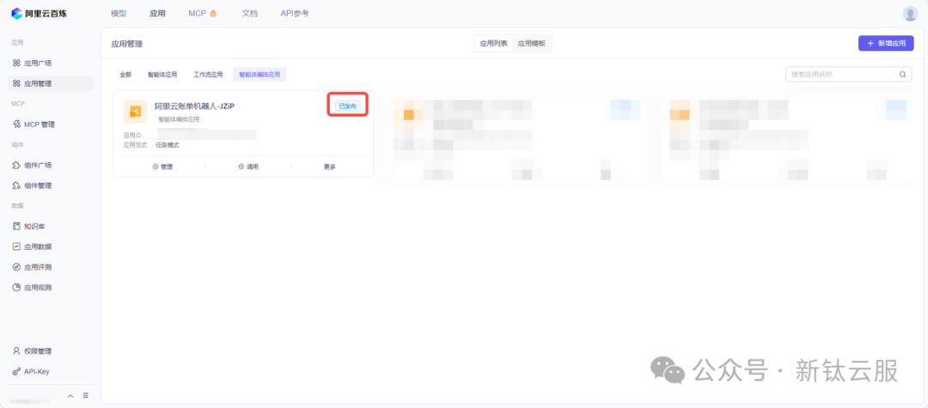The width and height of the screenshot is (928, 408).
Task: Click the 已发布 status badge
Action: coord(347,106)
